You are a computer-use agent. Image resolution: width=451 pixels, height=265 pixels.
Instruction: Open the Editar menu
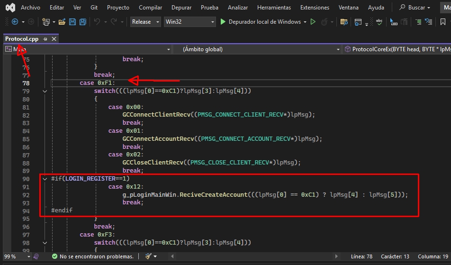[x=57, y=8]
